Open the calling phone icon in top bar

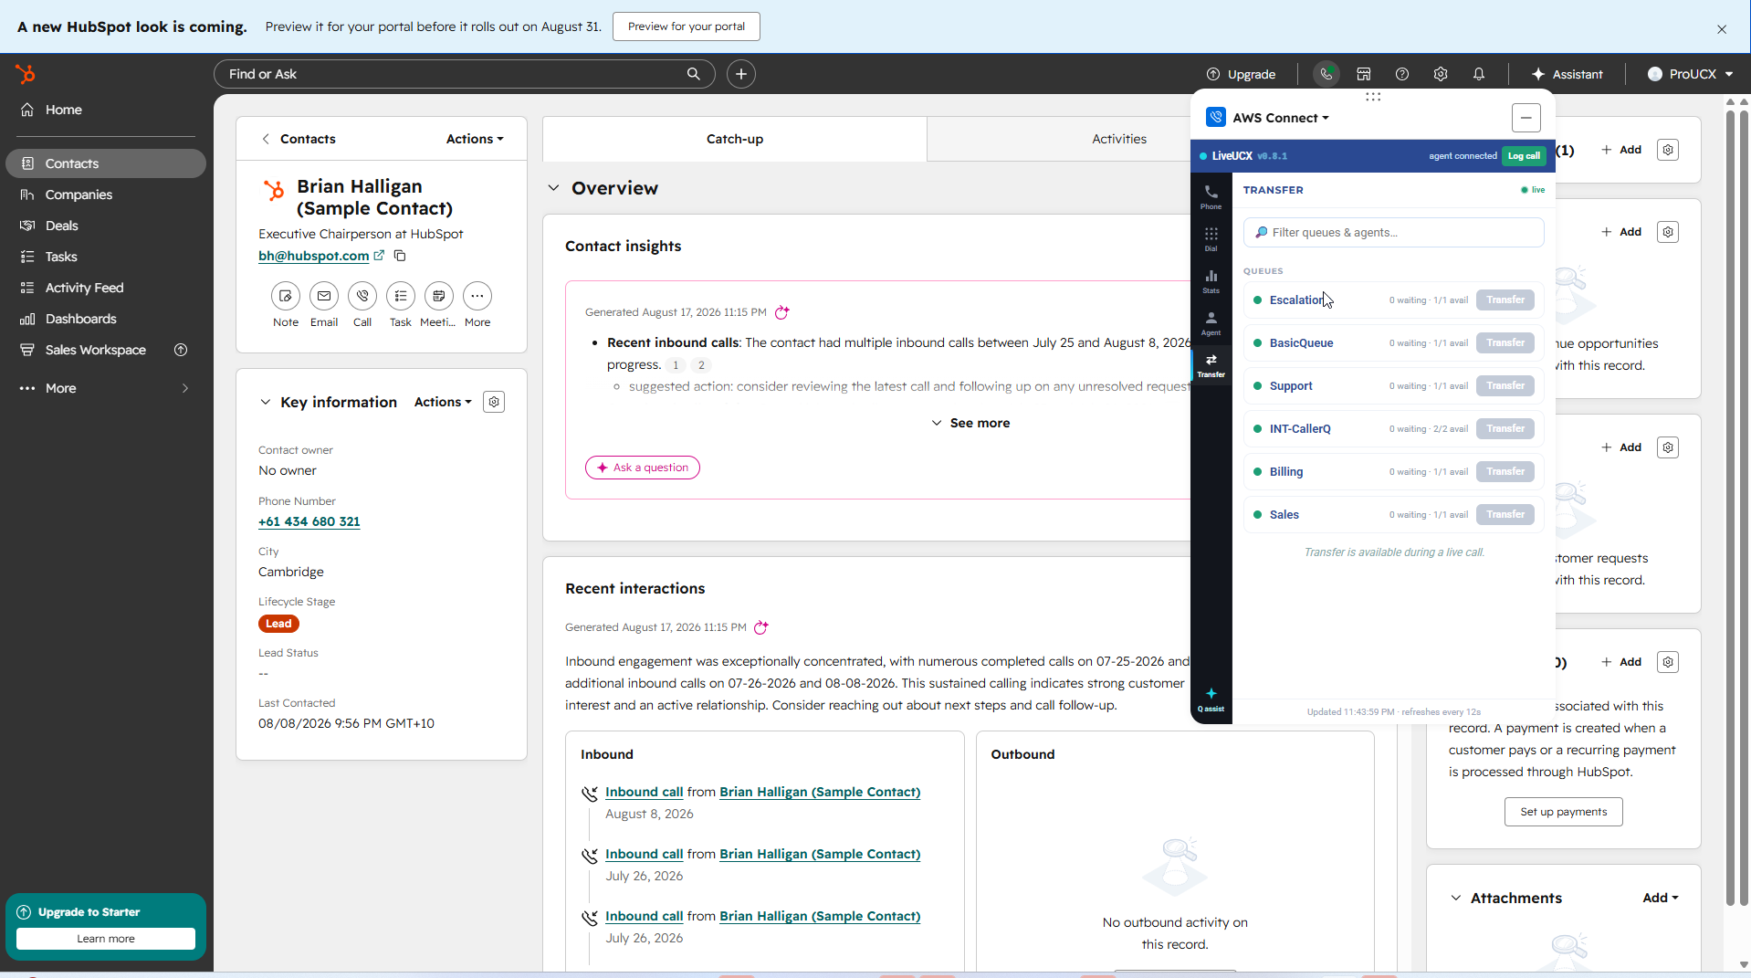point(1326,74)
